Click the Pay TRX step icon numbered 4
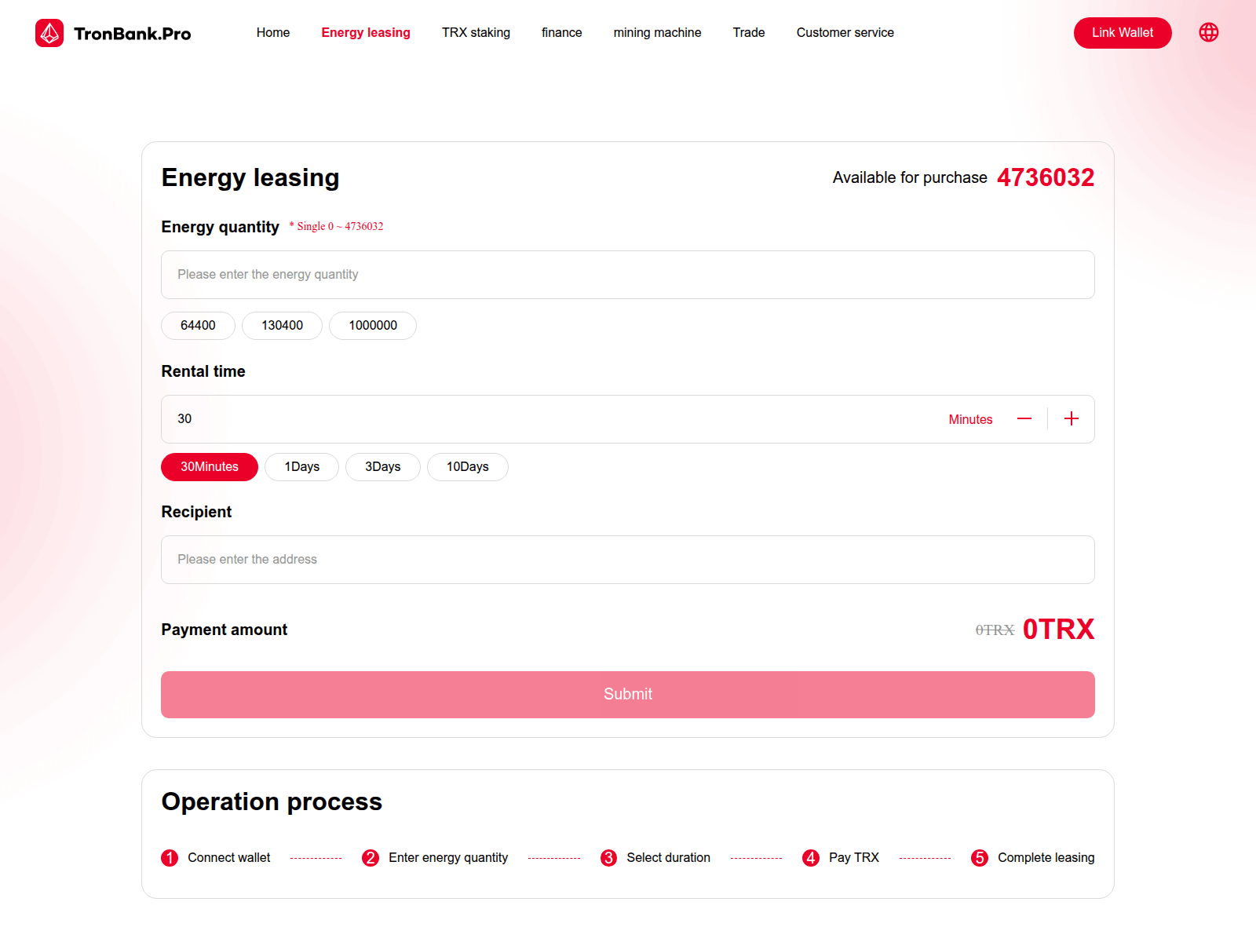The image size is (1256, 942). point(810,857)
